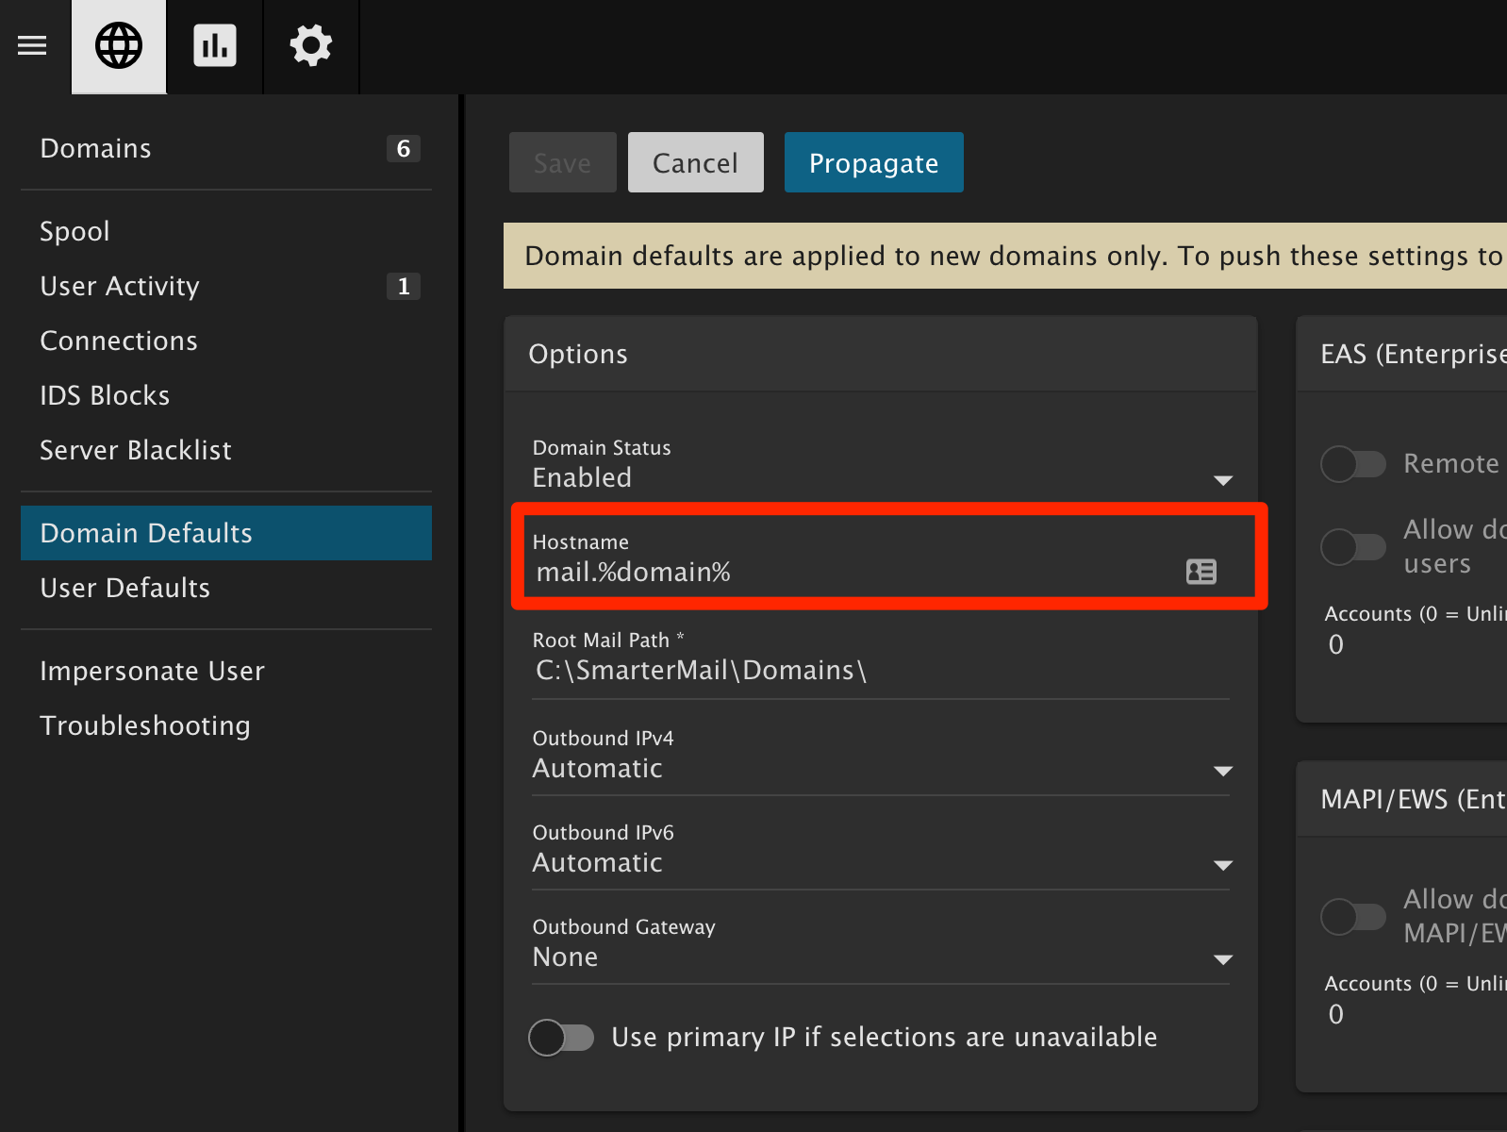1507x1132 pixels.
Task: Open the hamburger navigation menu
Action: point(32,45)
